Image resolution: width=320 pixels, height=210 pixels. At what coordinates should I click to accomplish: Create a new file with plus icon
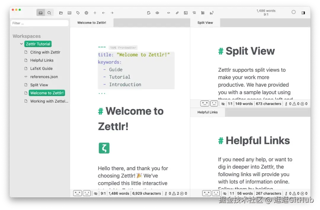pos(95,13)
